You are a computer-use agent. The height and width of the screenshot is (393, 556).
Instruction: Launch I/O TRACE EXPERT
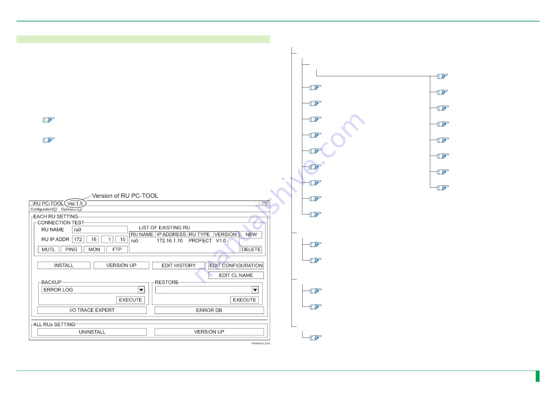(92, 310)
